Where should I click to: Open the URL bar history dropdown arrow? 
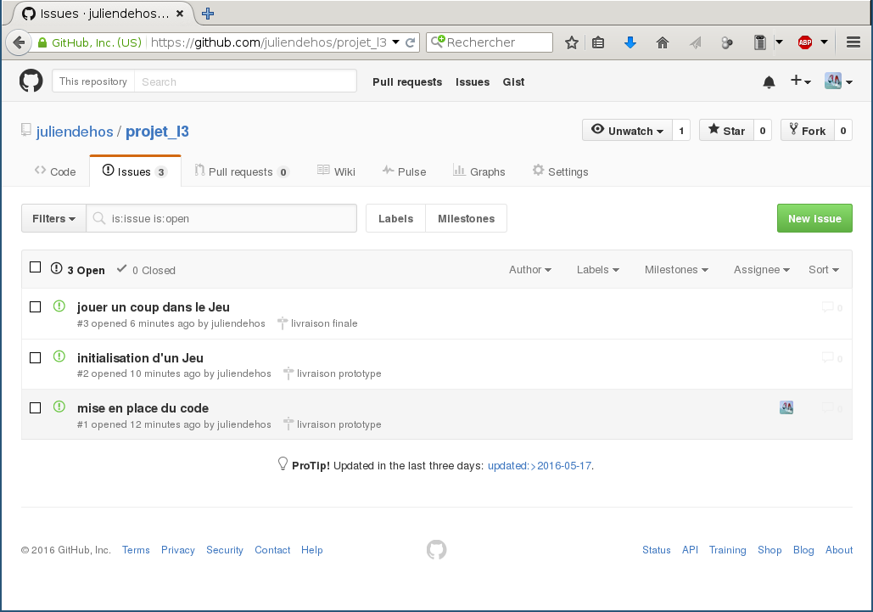click(396, 42)
